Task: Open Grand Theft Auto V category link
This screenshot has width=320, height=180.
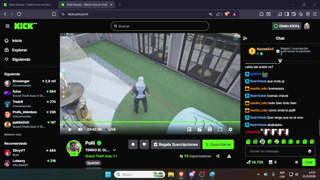Action: 101,156
